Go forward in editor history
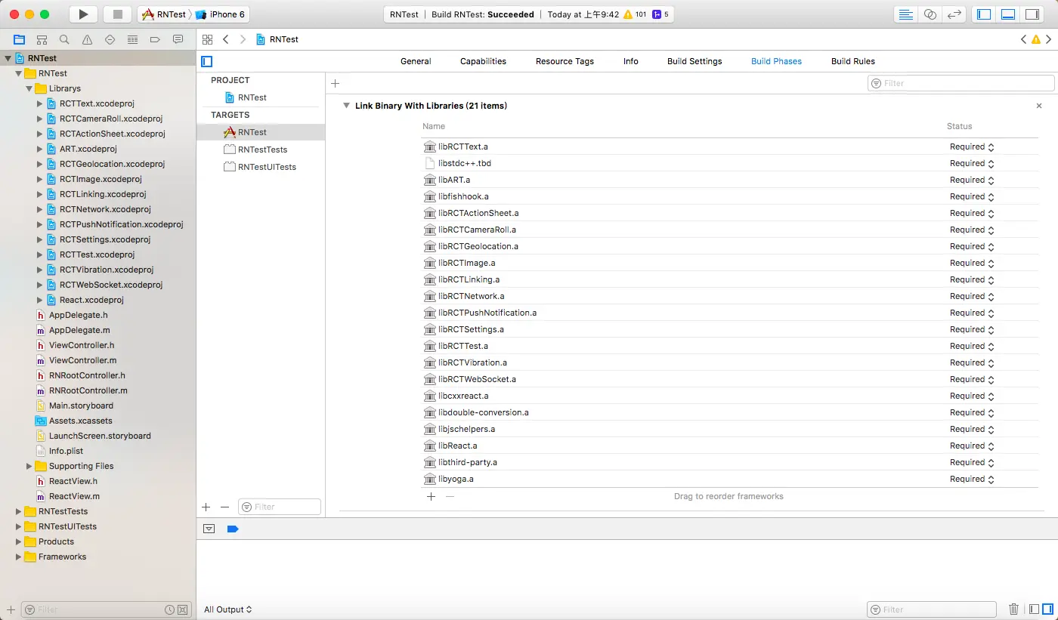The width and height of the screenshot is (1058, 620). click(243, 39)
